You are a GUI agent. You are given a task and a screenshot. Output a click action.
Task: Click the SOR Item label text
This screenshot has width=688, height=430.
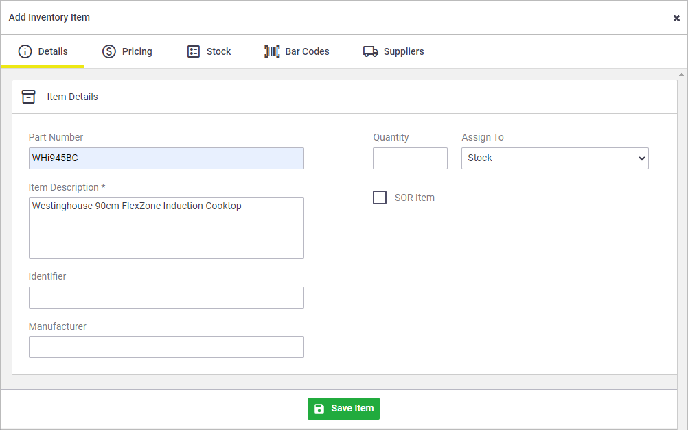coord(415,198)
